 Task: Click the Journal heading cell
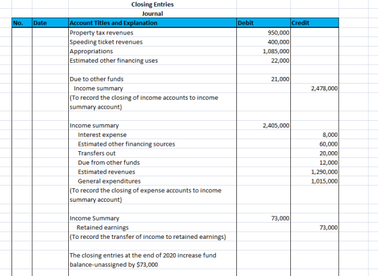click(153, 13)
